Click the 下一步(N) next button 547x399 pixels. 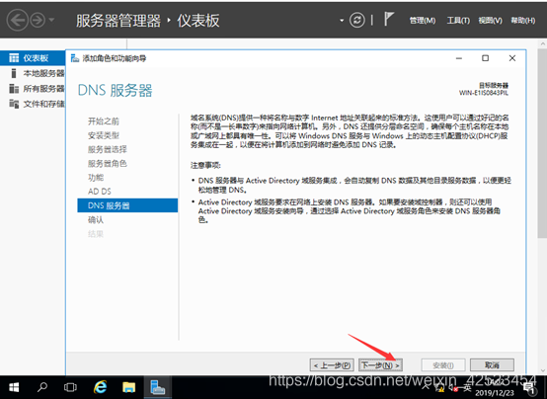point(380,365)
